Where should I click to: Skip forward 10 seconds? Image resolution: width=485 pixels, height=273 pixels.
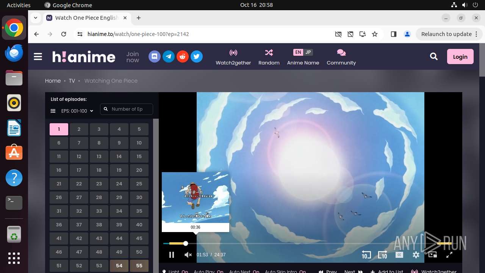383,255
